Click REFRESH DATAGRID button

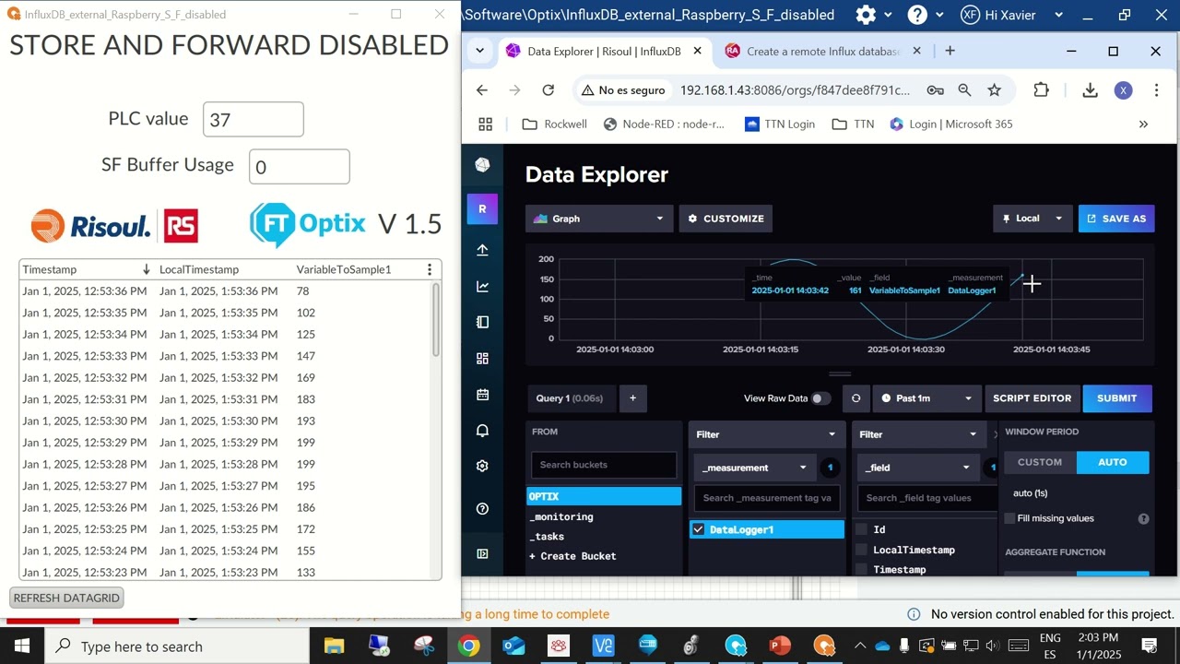[x=66, y=598]
